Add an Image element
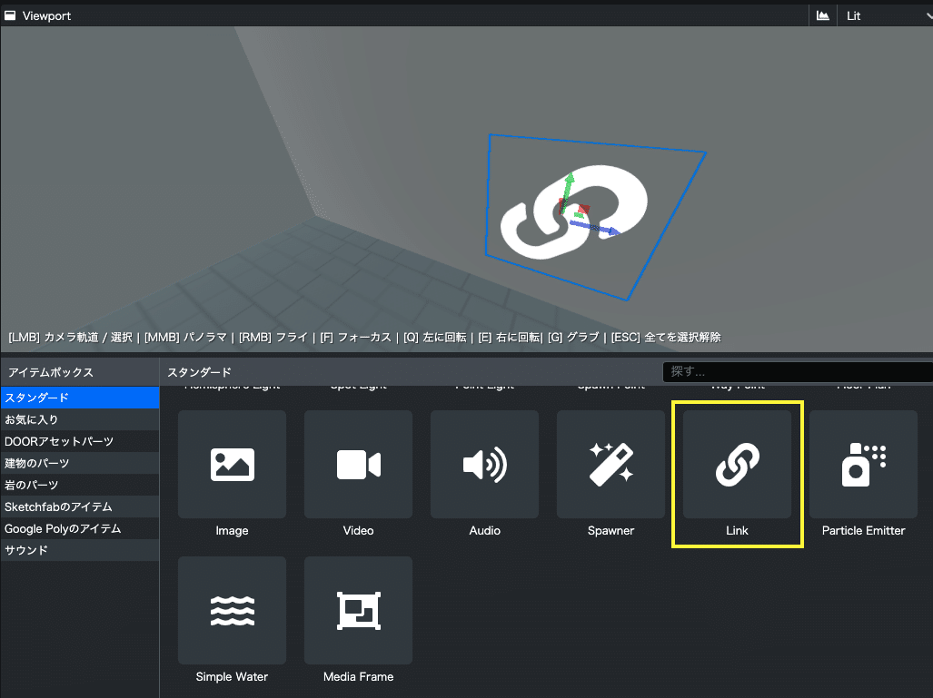Viewport: 933px width, 698px height. point(232,465)
